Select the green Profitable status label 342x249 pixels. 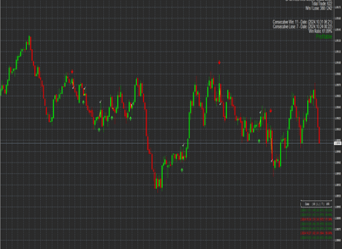click(x=324, y=37)
